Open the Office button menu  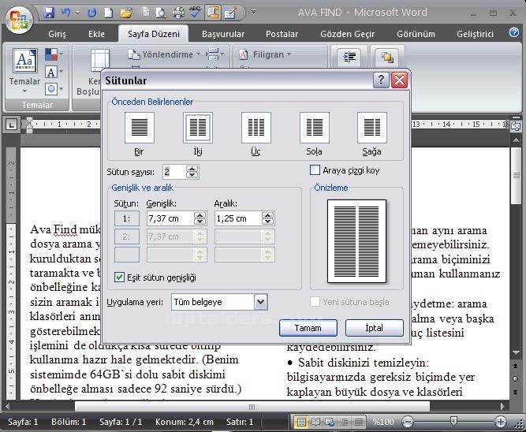pyautogui.click(x=19, y=20)
